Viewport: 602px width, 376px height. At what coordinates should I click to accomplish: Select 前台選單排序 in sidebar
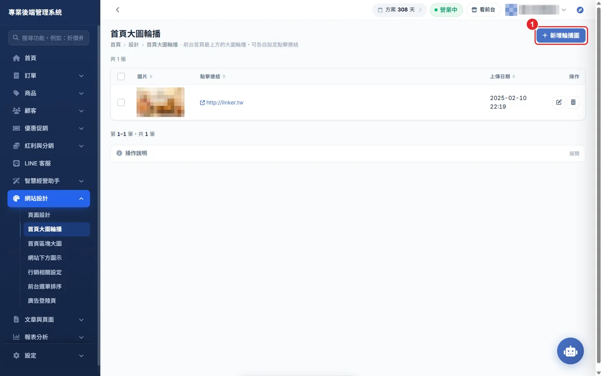click(x=57, y=287)
